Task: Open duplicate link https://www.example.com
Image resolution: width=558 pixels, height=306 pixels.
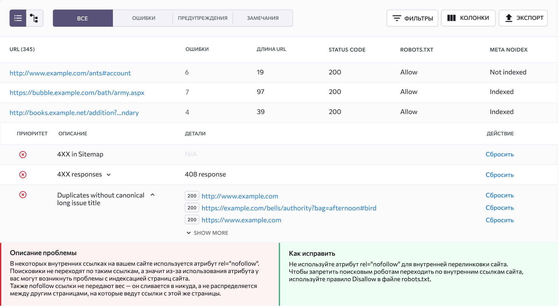Action: click(241, 220)
